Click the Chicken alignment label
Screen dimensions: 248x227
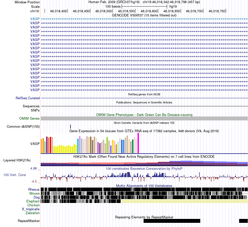tap(33, 205)
